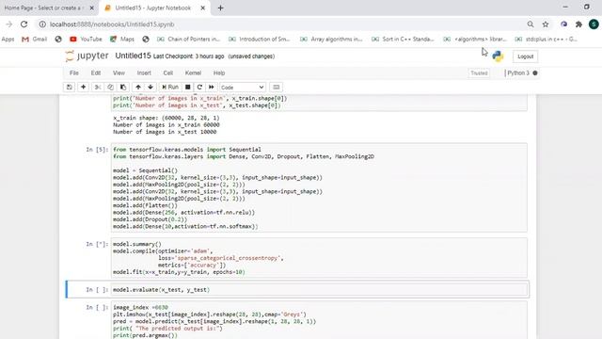602x339 pixels.
Task: Open Chain of Pointers bookmark
Action: pos(188,40)
